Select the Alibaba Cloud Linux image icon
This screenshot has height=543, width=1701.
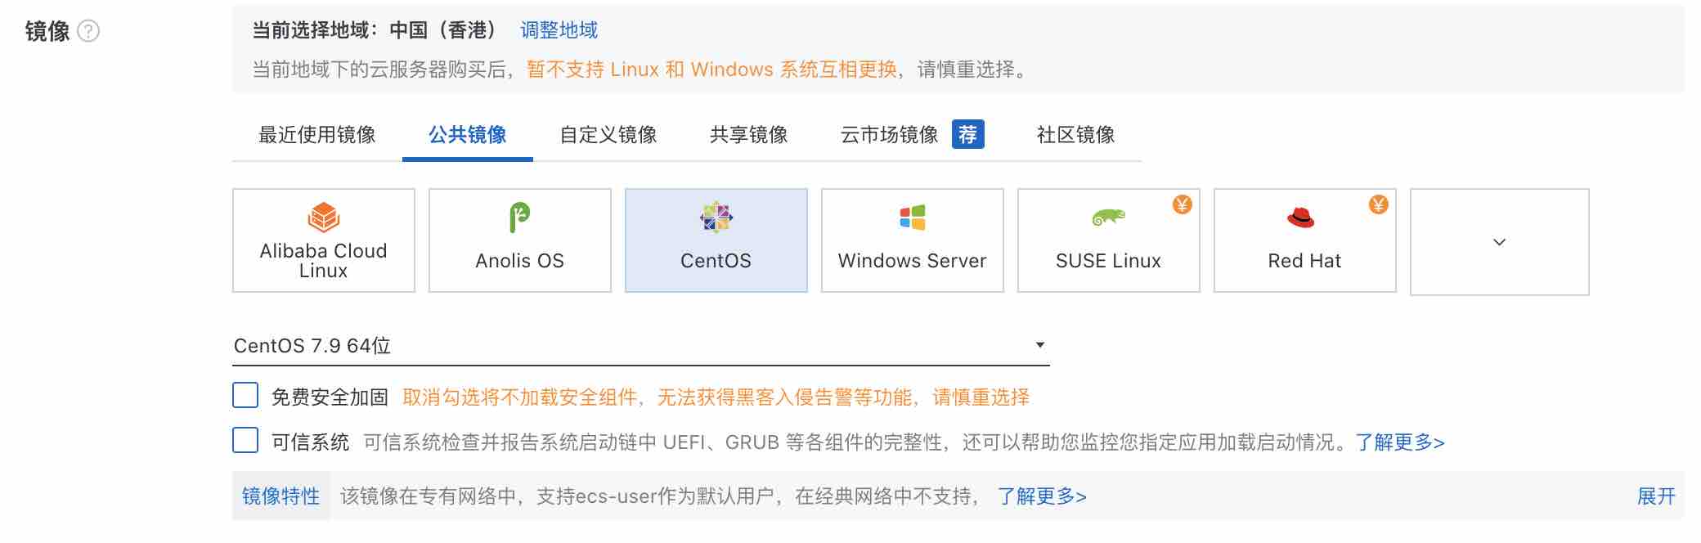coord(324,218)
